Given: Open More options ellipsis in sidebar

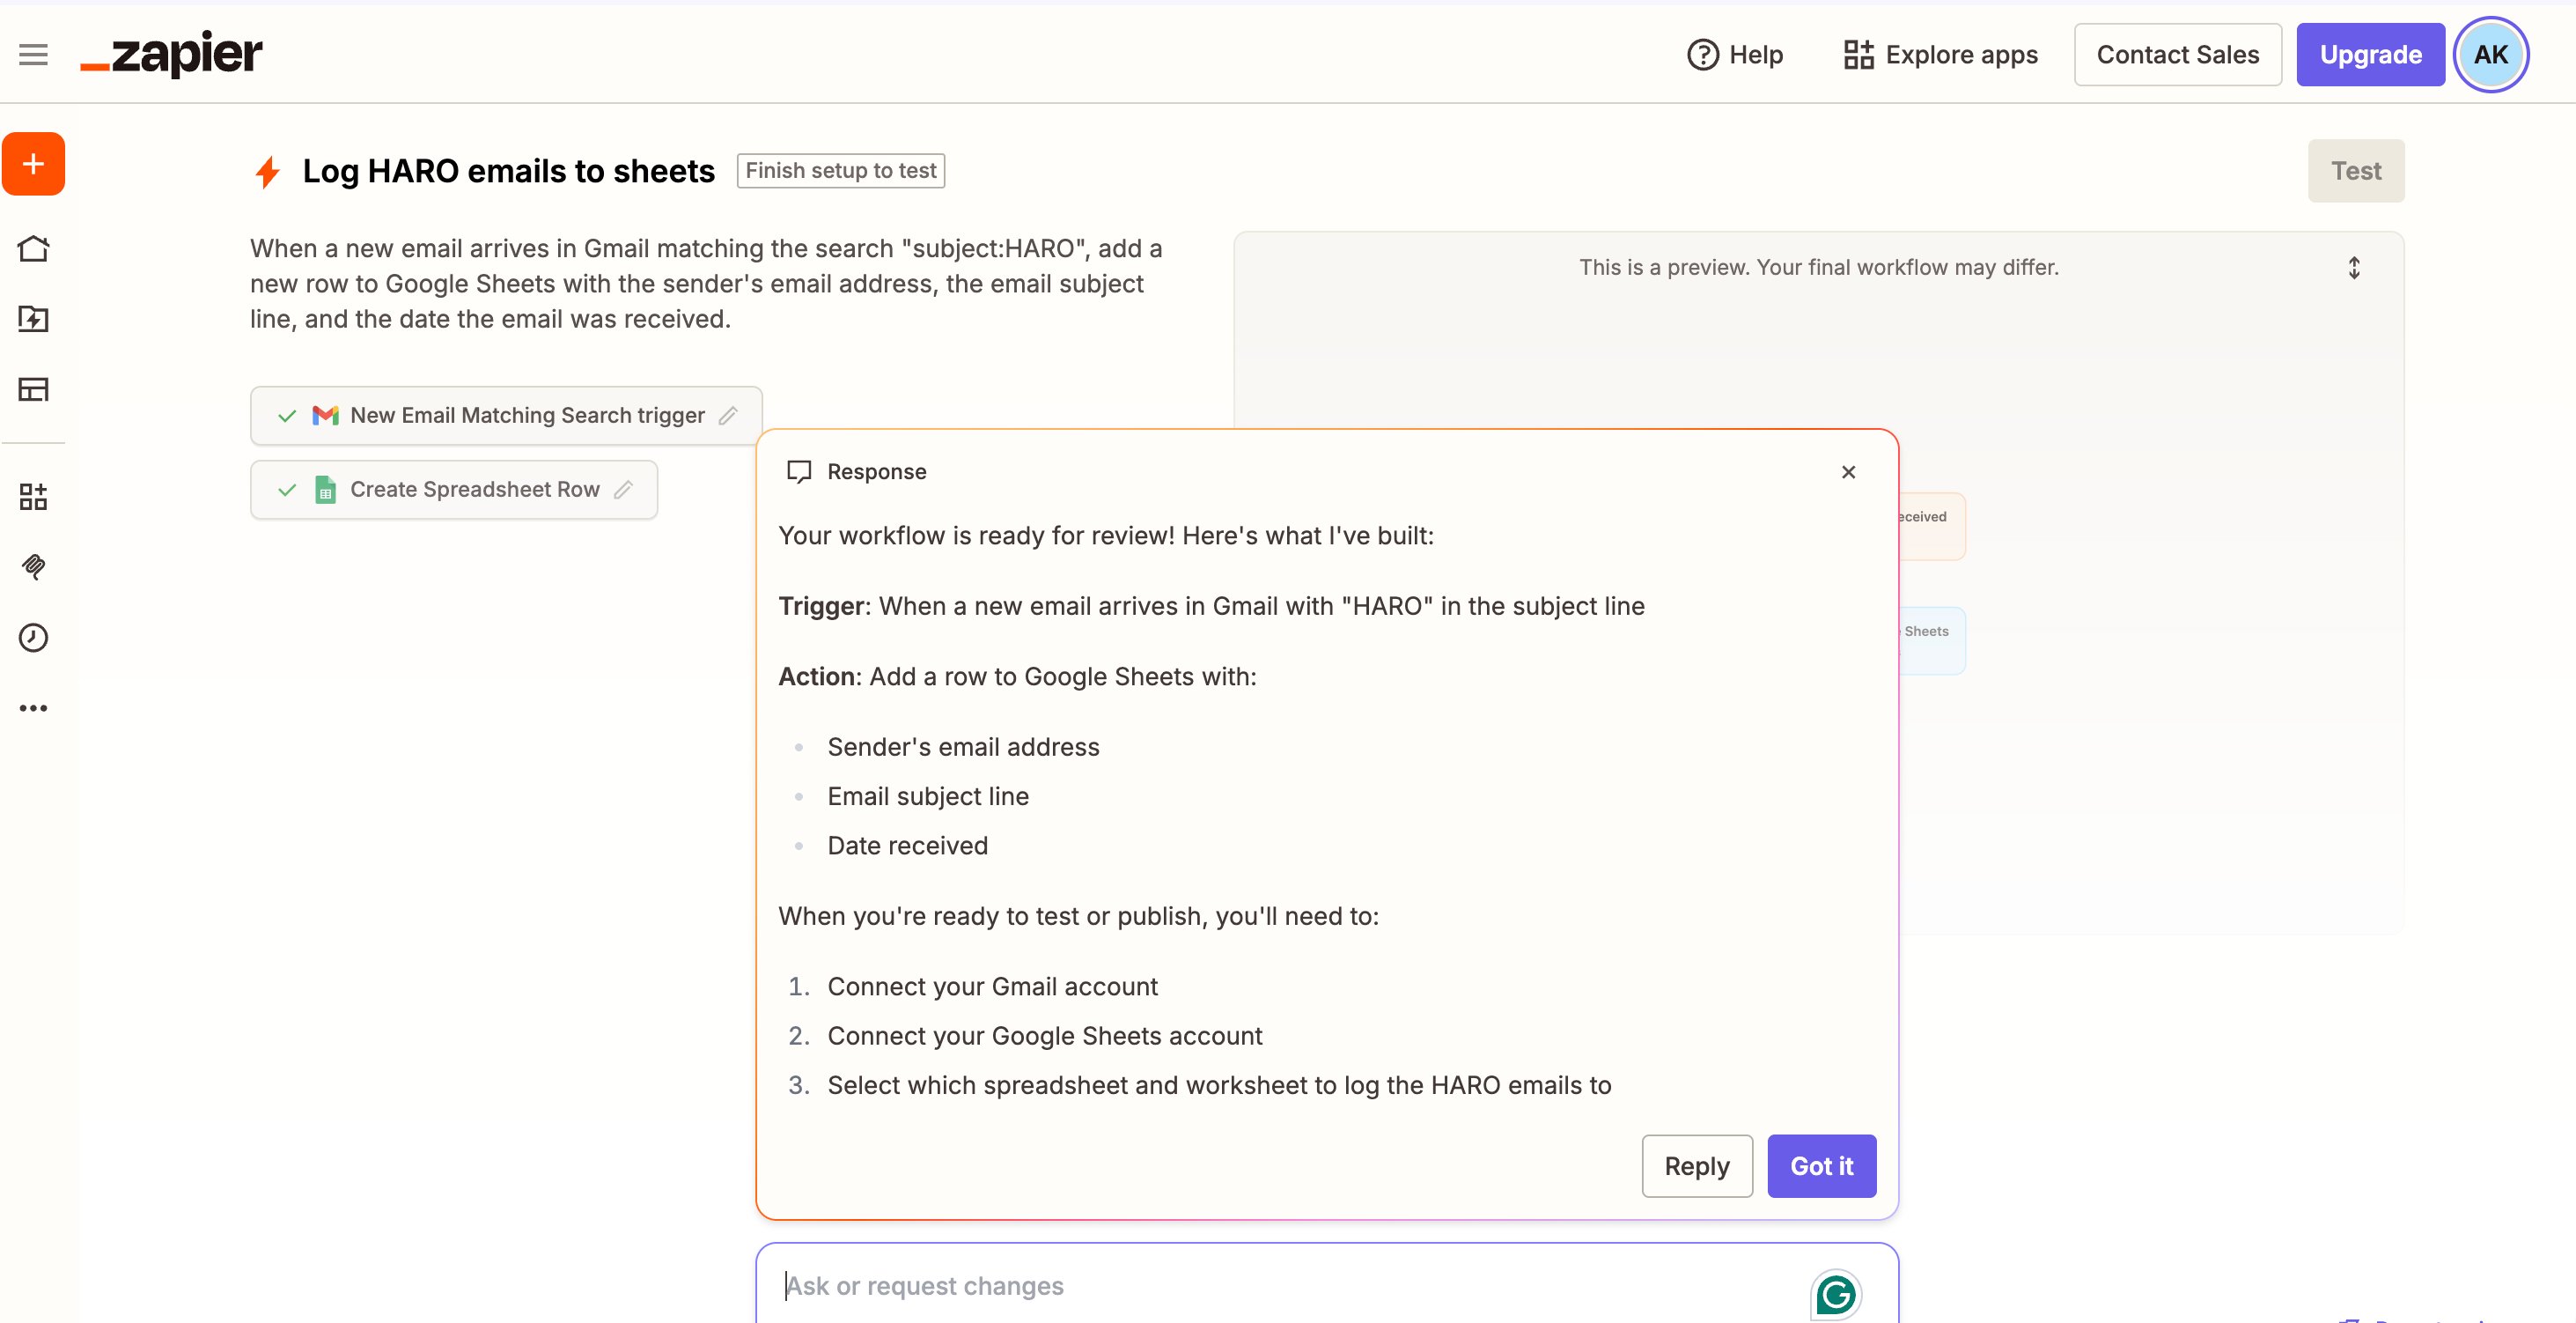Looking at the screenshot, I should (x=33, y=707).
